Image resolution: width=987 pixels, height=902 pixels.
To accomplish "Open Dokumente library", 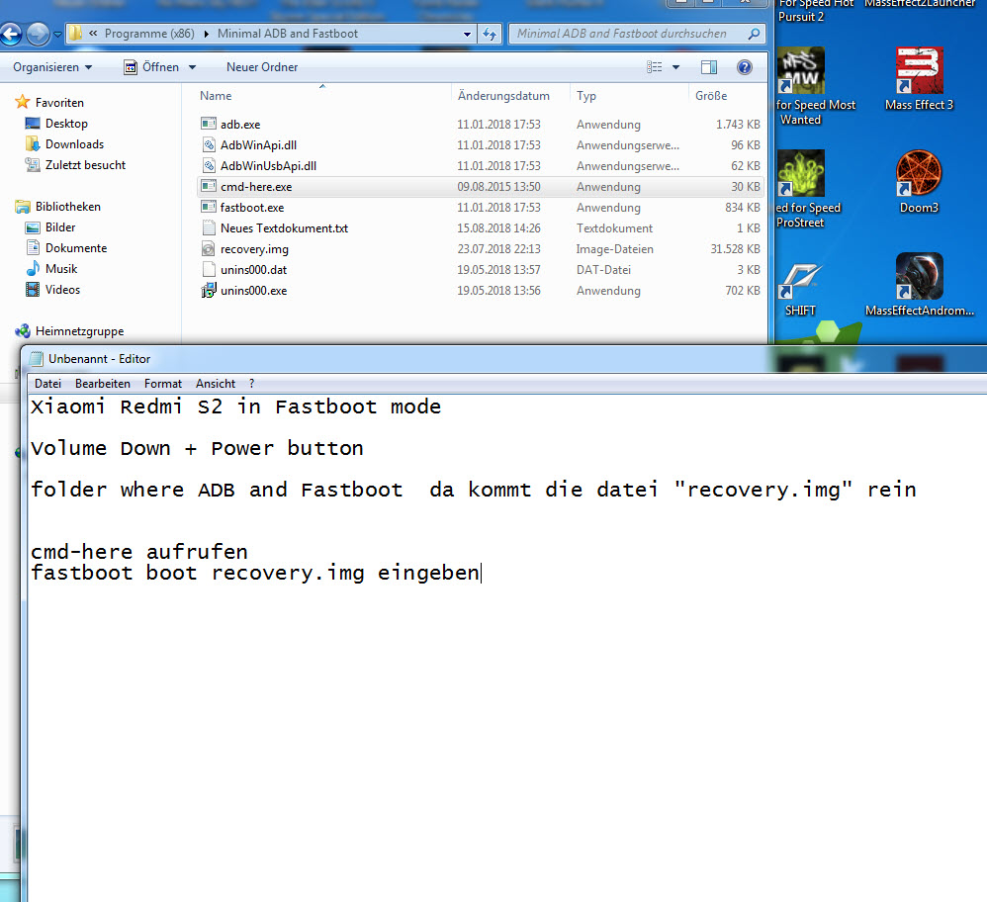I will coord(76,248).
